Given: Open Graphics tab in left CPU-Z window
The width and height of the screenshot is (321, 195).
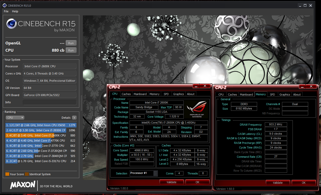Looking at the screenshot, I should click(x=179, y=94).
